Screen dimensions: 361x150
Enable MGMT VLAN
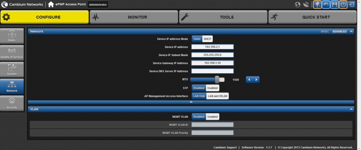click(212, 117)
